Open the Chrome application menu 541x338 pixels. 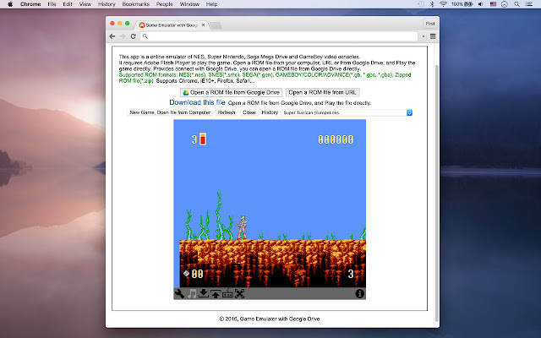[30, 4]
